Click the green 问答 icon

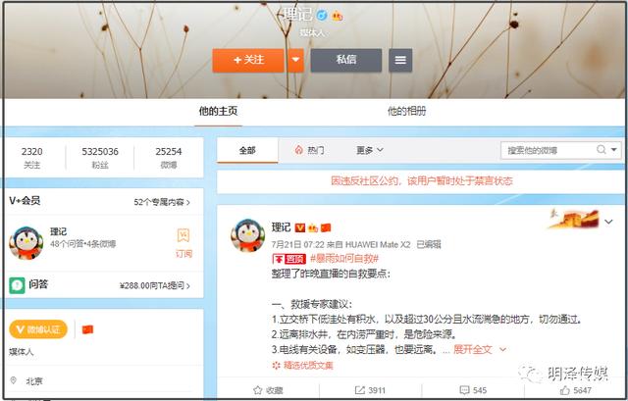(18, 284)
